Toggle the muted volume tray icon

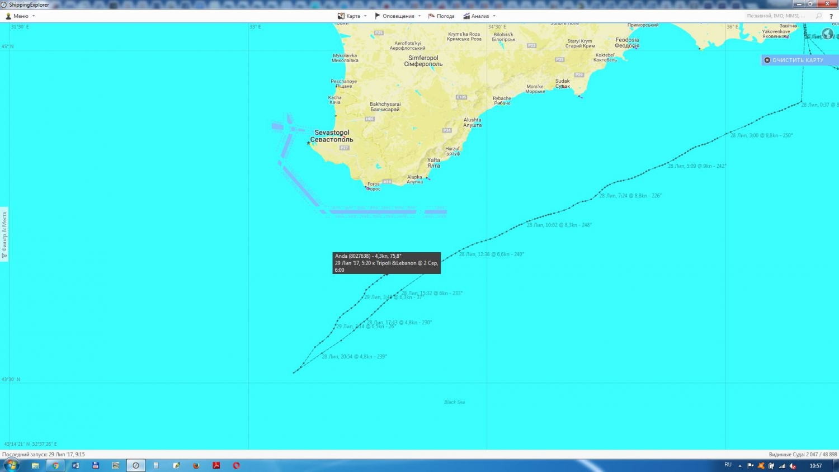(x=793, y=466)
